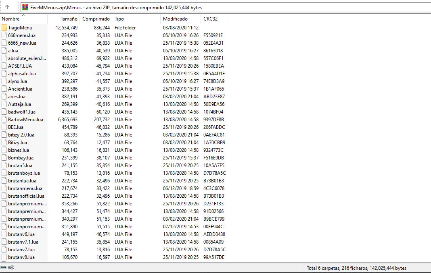
Task: Select brutanv8.lua file
Action: pyautogui.click(x=21, y=258)
